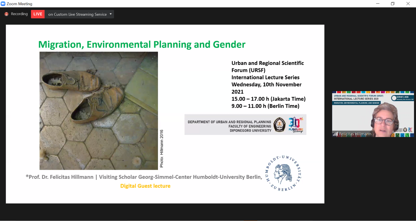Click the 'on Custom Live Streaming Service' label
Screen dimensions: 416x221
point(77,14)
